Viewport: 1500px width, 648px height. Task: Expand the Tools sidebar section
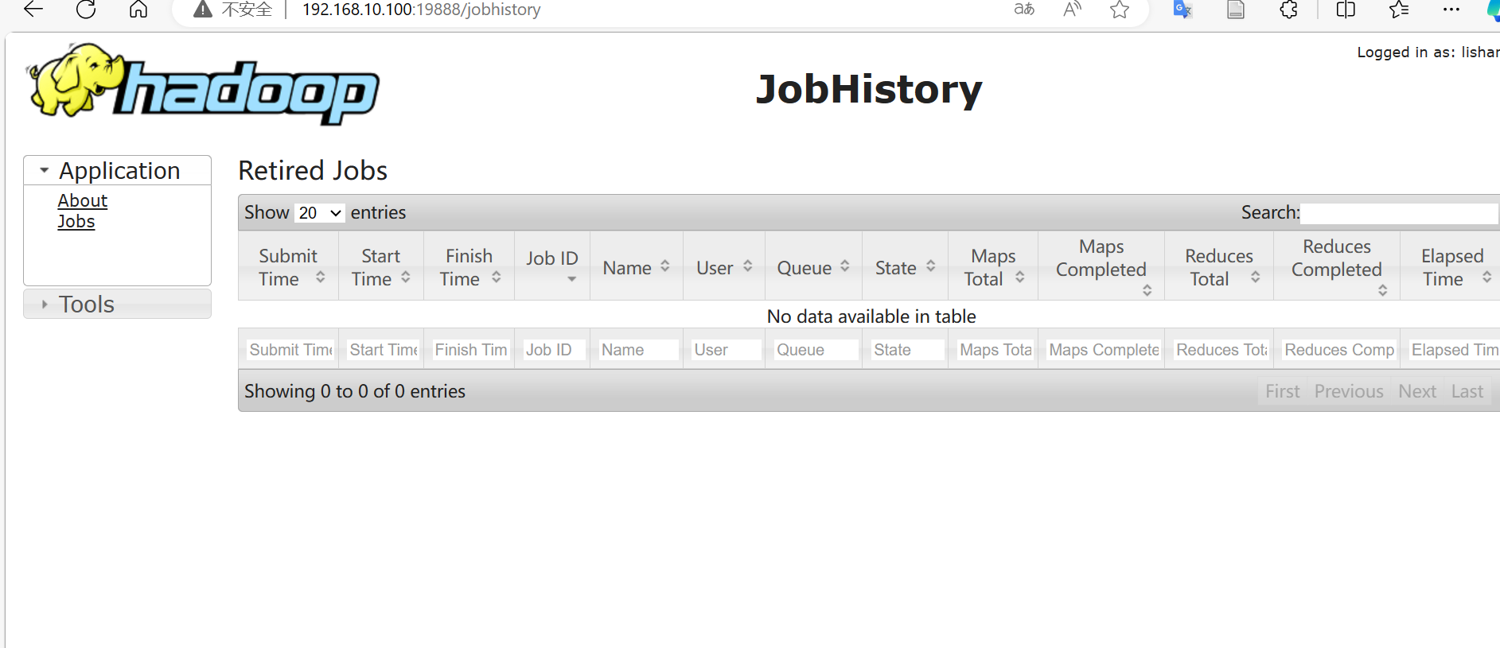point(117,304)
